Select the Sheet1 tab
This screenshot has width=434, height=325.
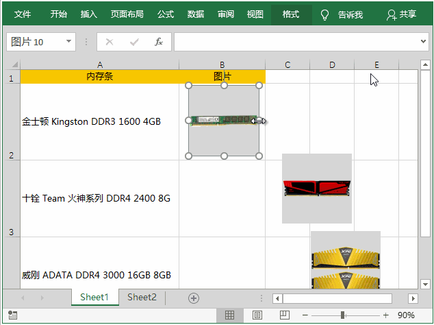click(x=94, y=298)
